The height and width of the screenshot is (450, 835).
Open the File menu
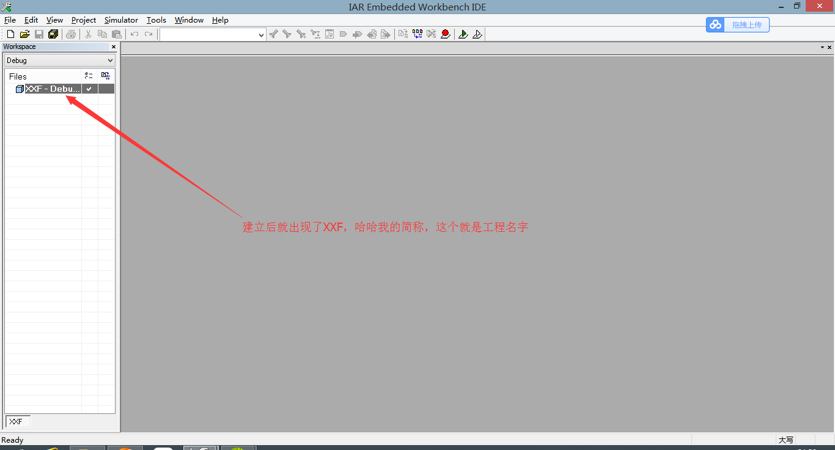coord(10,20)
